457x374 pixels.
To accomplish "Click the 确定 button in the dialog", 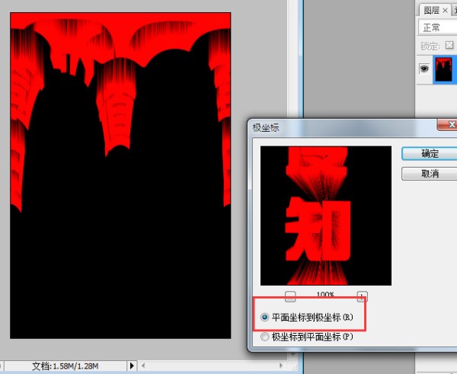I will [430, 153].
